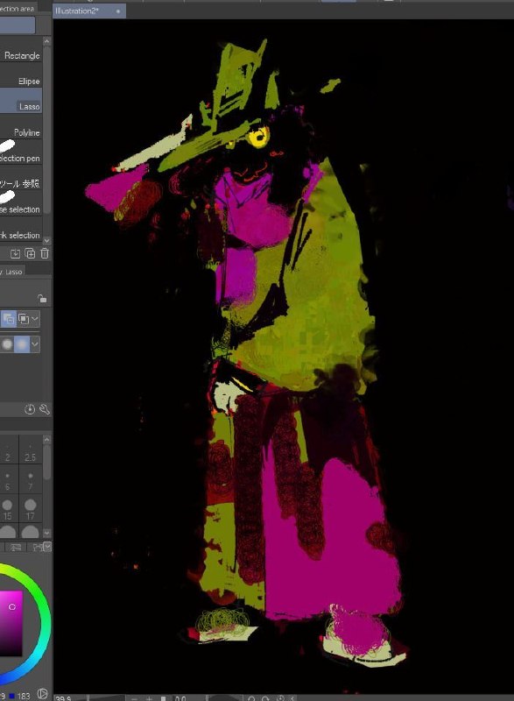Click the import sub tool icon
This screenshot has width=514, height=701.
pyautogui.click(x=15, y=253)
